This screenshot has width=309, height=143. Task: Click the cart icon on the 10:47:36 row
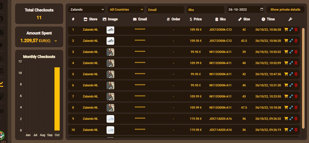tap(286, 74)
